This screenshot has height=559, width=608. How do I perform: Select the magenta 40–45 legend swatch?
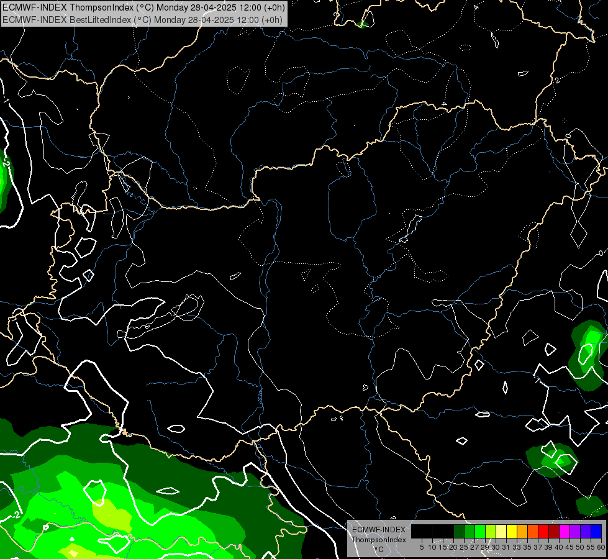[x=565, y=531]
